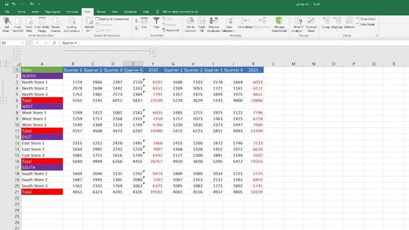Select the 2020 header cell

click(153, 70)
